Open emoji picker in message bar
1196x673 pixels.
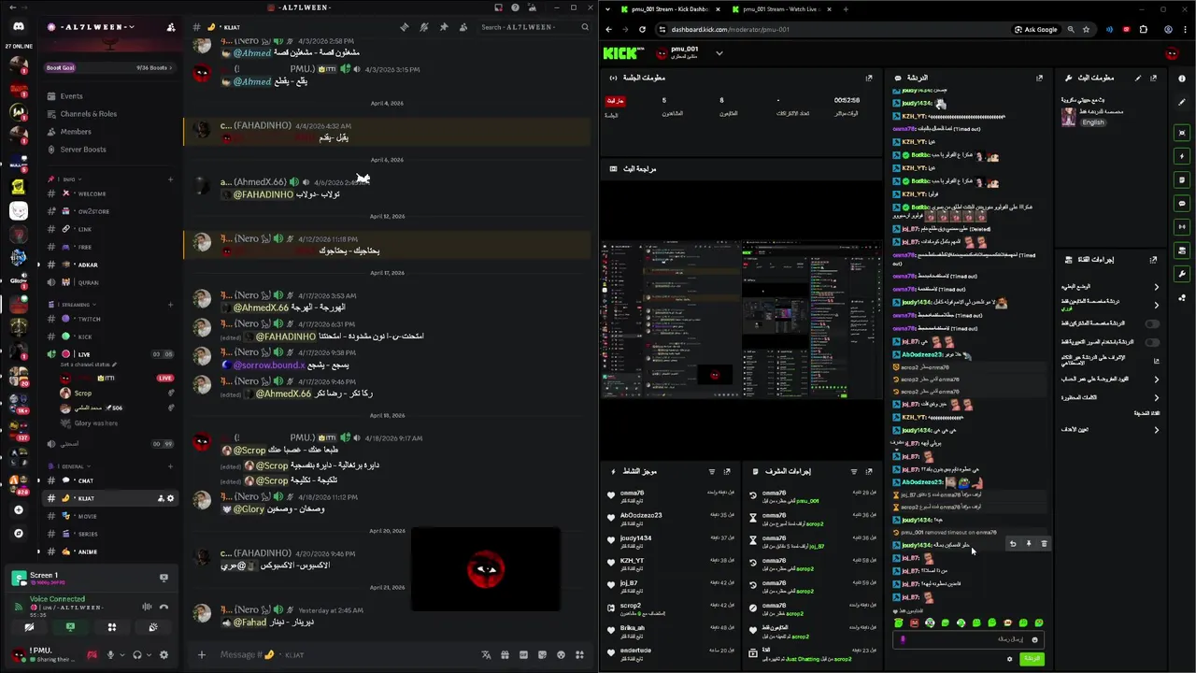point(561,654)
